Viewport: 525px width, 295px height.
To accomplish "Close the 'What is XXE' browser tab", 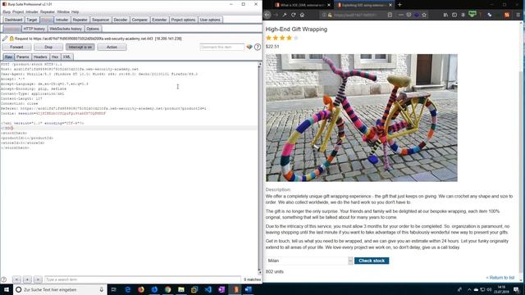I will pos(329,5).
